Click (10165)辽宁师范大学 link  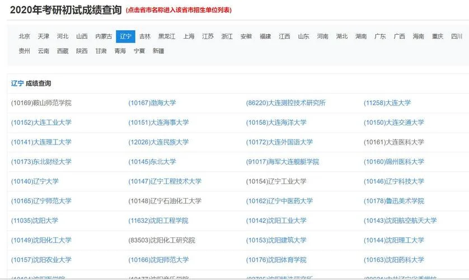[x=41, y=201]
